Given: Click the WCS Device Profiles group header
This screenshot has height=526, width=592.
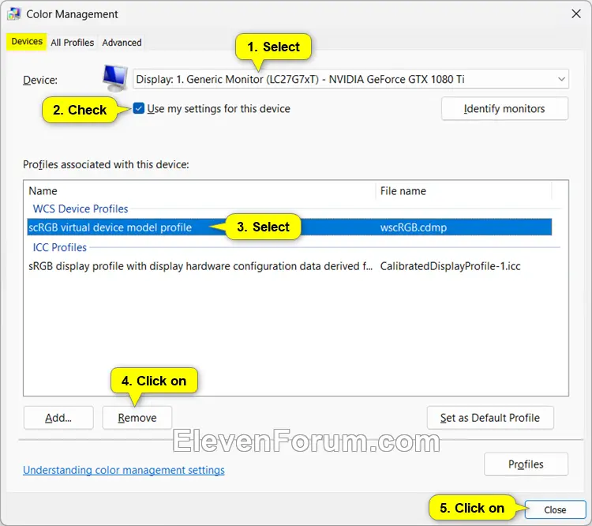Looking at the screenshot, I should [x=81, y=209].
